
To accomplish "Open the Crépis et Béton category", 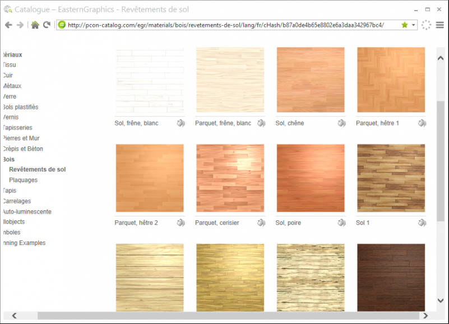I will tap(23, 149).
